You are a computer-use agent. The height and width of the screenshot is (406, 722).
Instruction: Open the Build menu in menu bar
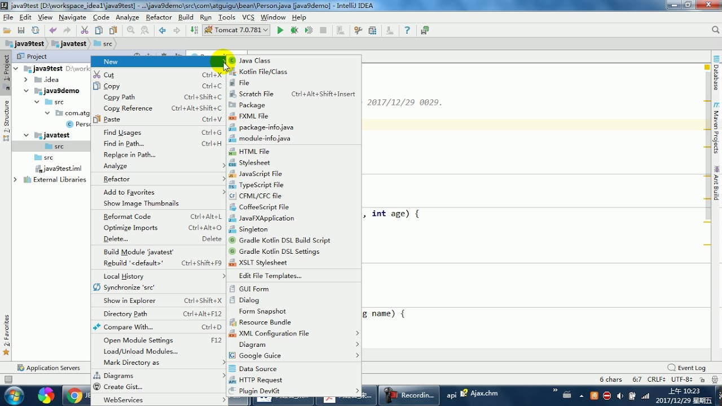[186, 17]
